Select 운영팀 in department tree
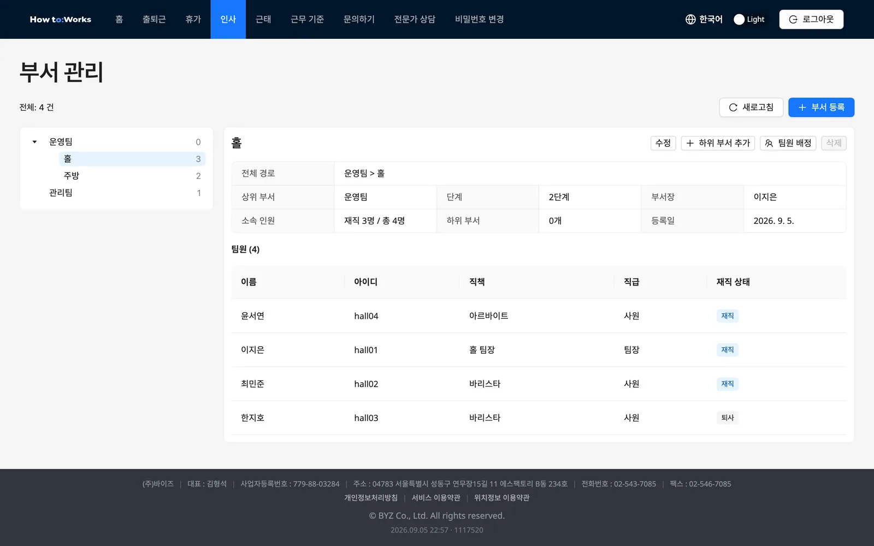874x546 pixels. [61, 142]
